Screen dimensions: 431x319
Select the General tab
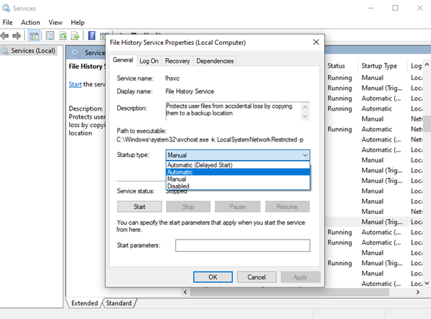(x=123, y=60)
